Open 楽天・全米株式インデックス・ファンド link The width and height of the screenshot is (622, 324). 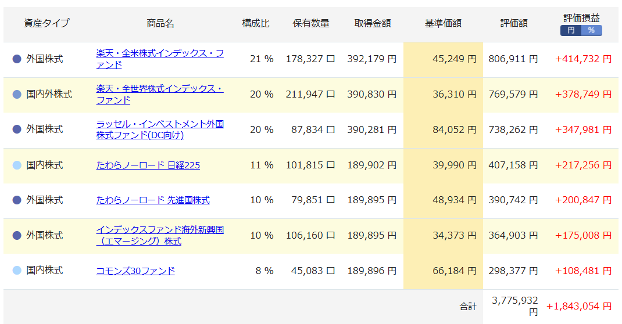[160, 59]
